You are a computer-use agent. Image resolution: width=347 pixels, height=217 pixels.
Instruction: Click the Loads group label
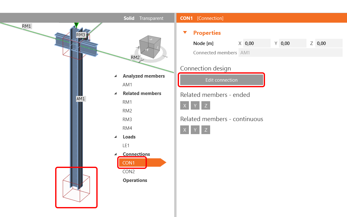129,137
